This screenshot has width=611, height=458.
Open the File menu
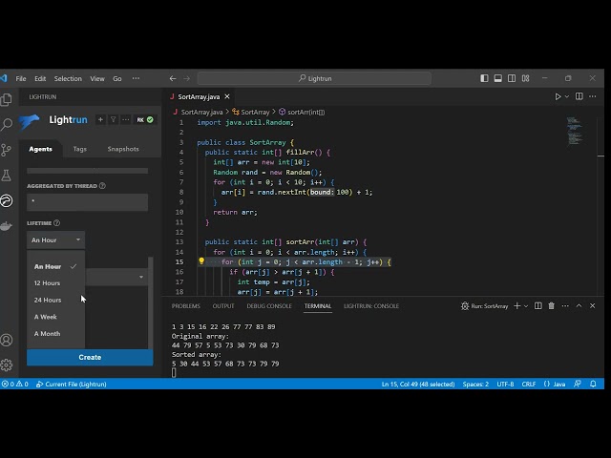tap(21, 78)
